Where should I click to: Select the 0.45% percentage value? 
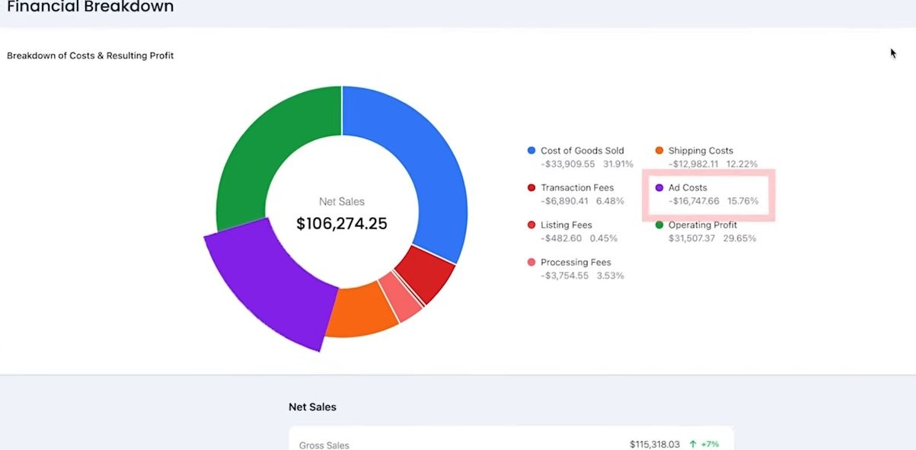click(604, 238)
